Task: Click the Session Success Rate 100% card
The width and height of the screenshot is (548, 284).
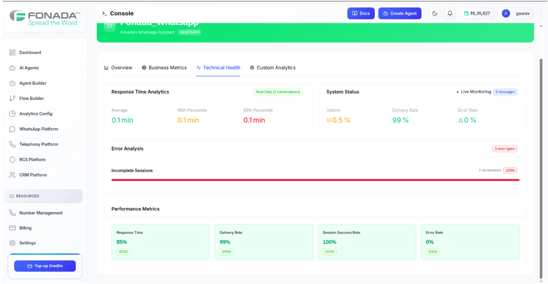Action: [367, 242]
